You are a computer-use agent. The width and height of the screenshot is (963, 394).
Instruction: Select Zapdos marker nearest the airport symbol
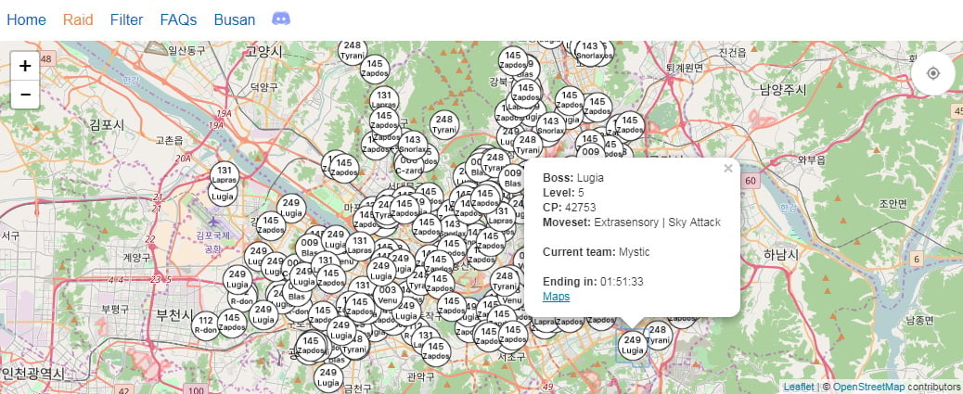pos(270,226)
